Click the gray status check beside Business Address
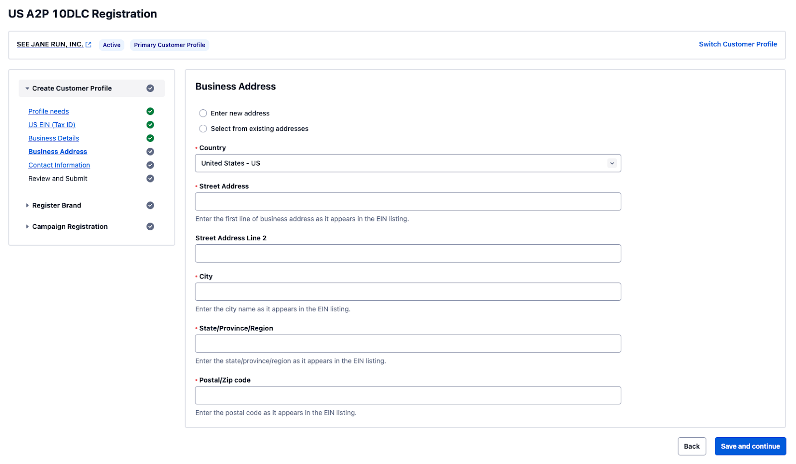The height and width of the screenshot is (464, 796). pos(150,152)
